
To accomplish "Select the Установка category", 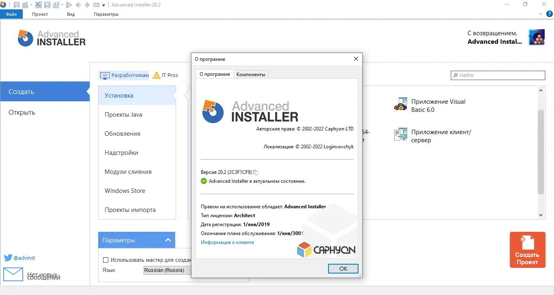I will (x=137, y=96).
